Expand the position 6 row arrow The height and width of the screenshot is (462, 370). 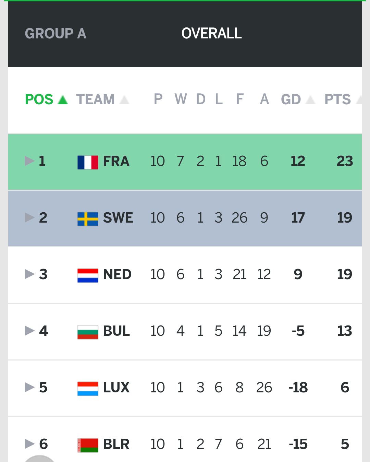29,444
